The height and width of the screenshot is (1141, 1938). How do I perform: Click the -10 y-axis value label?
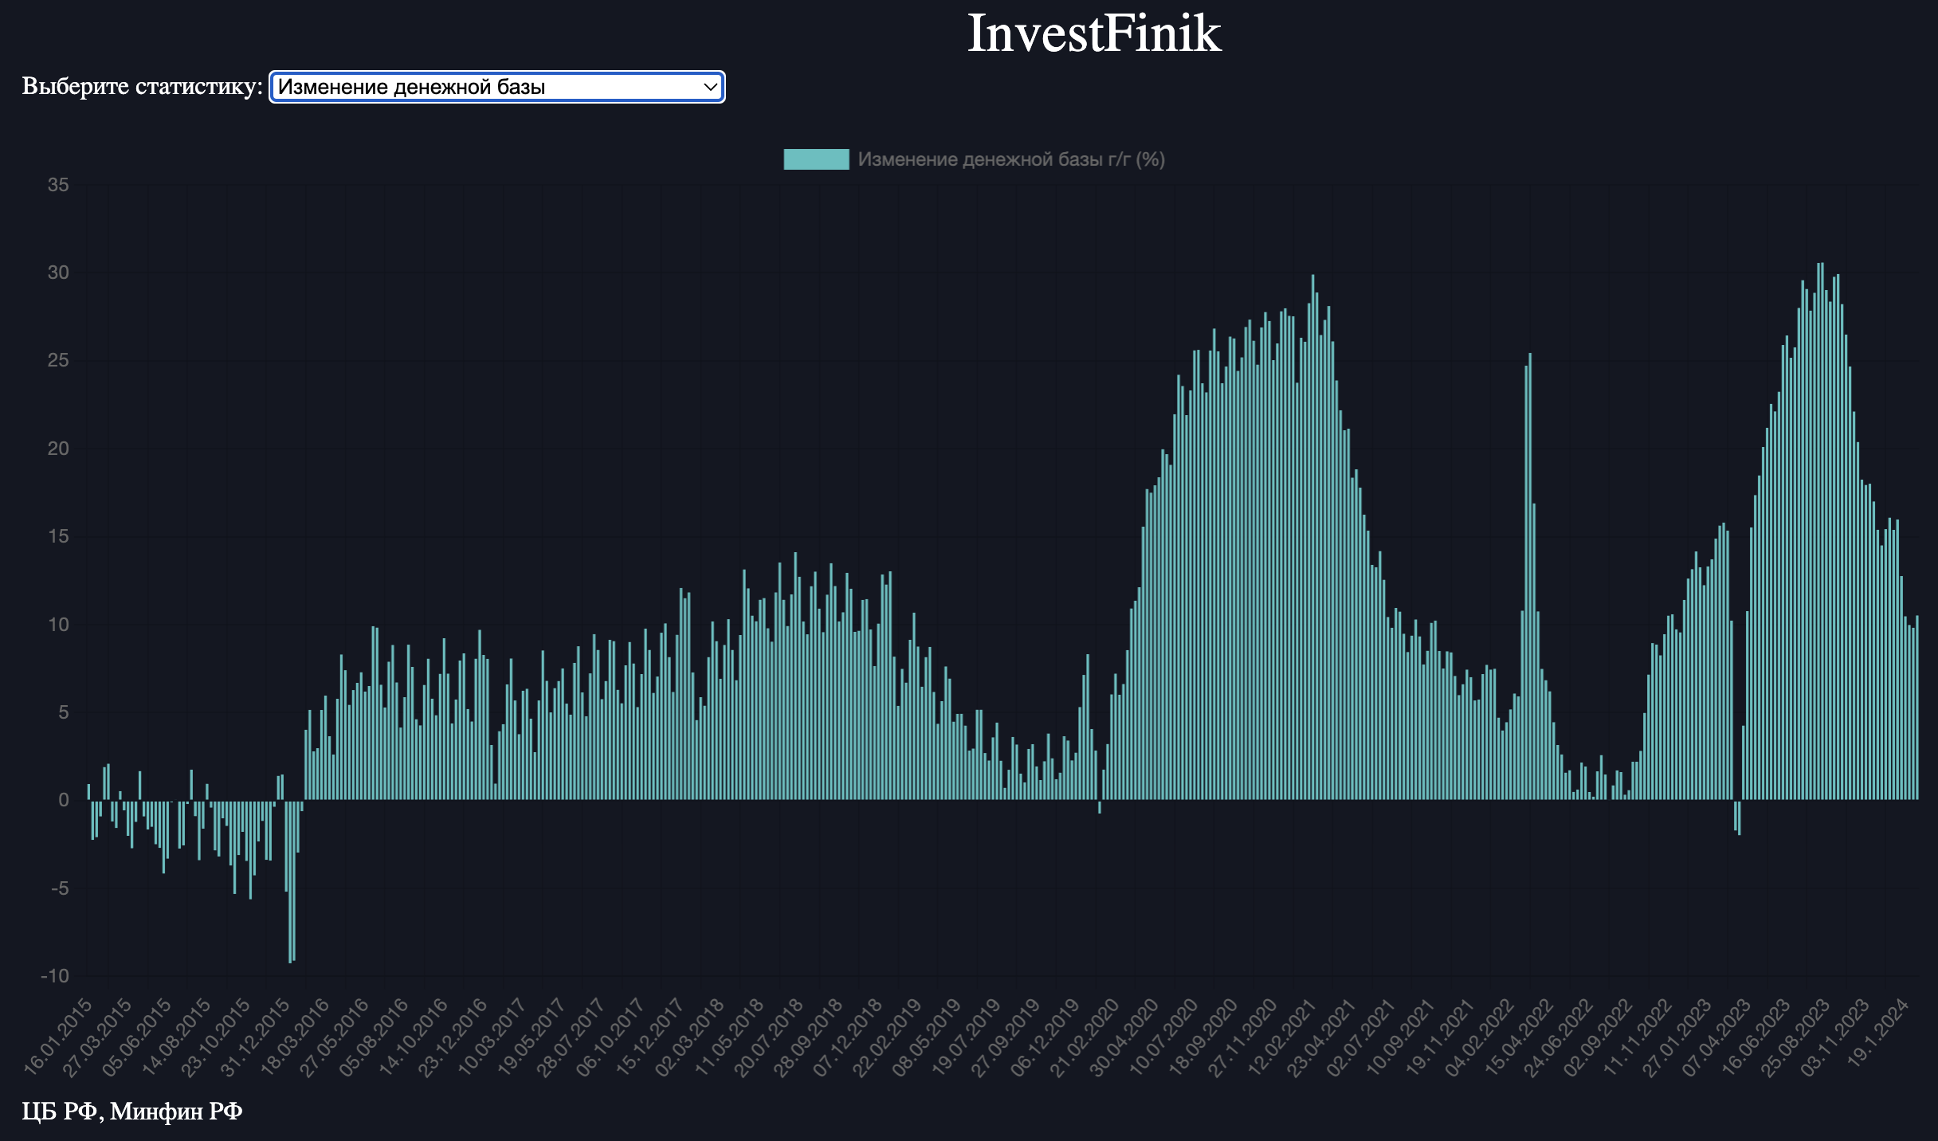pos(55,976)
